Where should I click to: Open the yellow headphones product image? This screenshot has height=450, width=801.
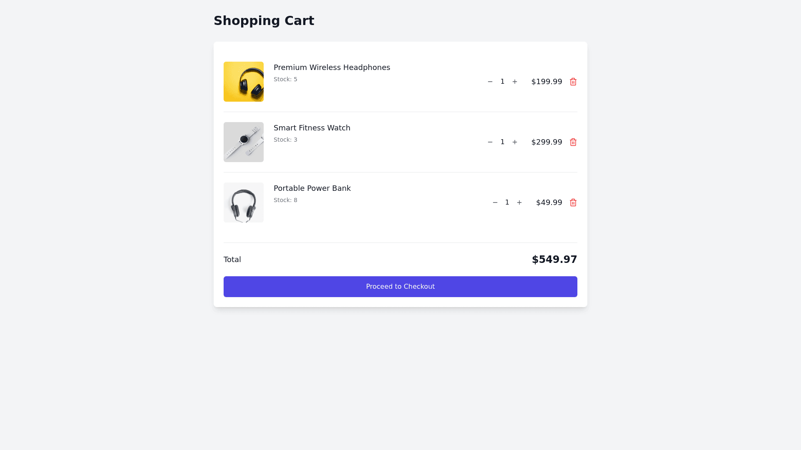pos(244,82)
